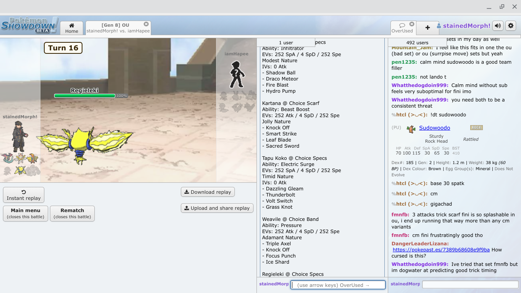Request a Rematch
The image size is (521, 293).
click(72, 213)
